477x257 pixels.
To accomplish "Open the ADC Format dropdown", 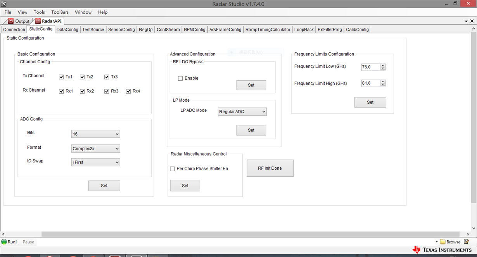I will pos(95,149).
